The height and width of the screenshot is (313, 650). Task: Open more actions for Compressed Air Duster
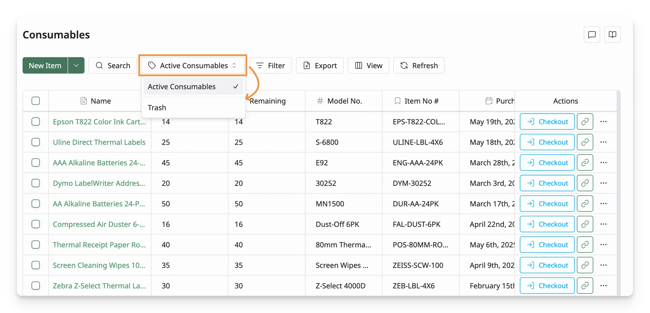point(603,224)
